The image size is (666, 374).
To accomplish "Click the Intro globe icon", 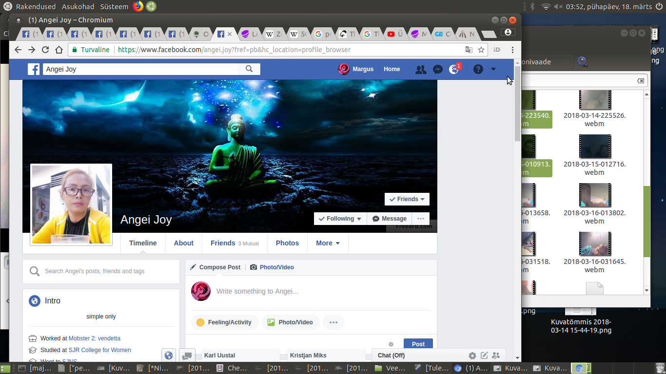I will pyautogui.click(x=35, y=301).
